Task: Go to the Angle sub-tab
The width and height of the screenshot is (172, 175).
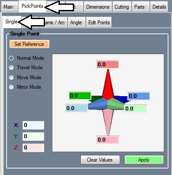Action: (x=76, y=23)
